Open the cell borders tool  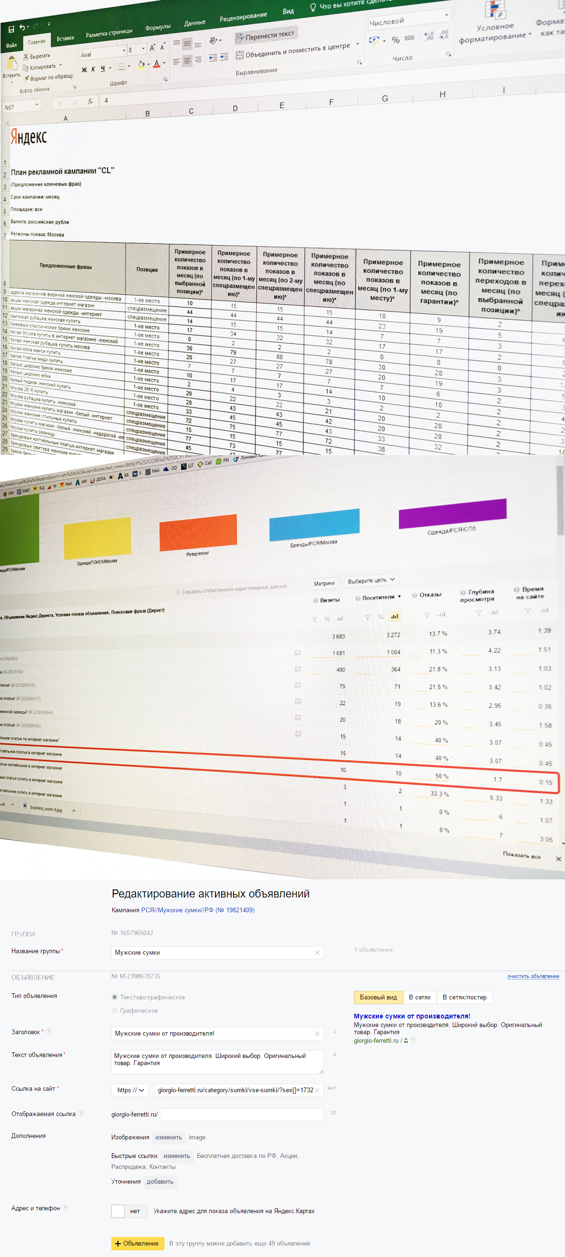[x=121, y=66]
